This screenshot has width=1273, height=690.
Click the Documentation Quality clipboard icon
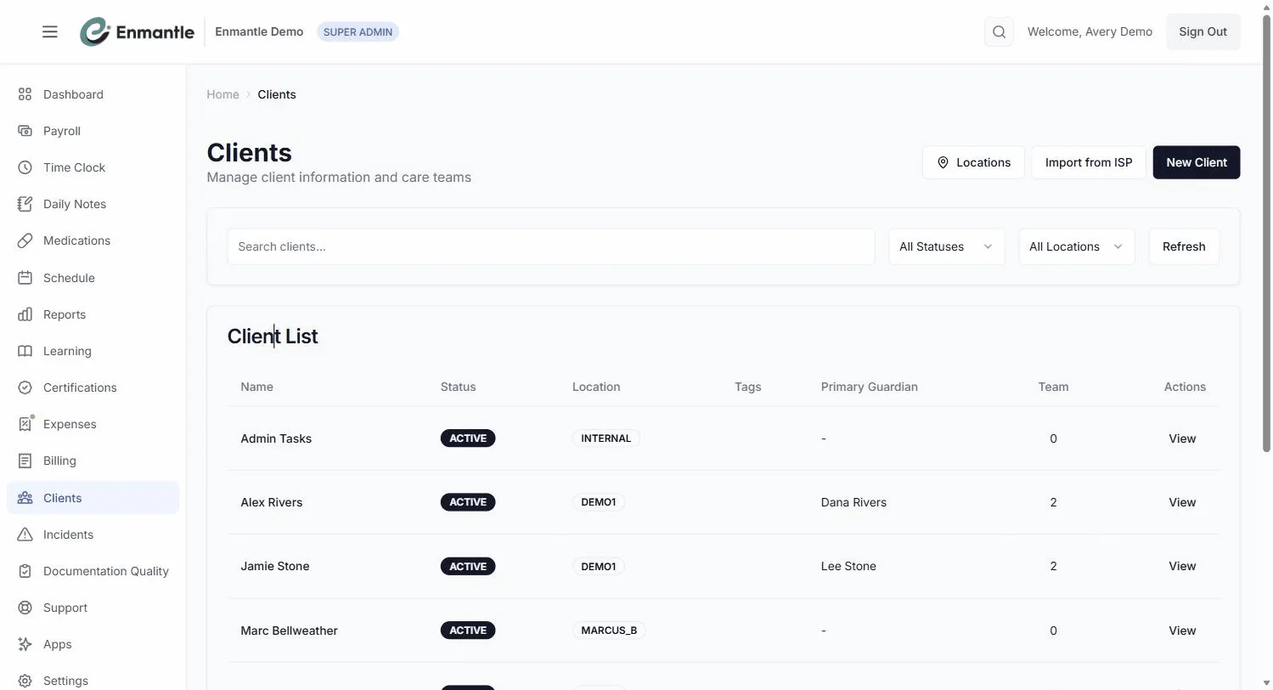tap(25, 571)
